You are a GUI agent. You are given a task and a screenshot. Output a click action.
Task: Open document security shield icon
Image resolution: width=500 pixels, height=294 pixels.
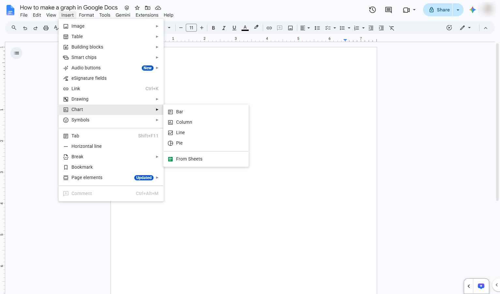127,8
